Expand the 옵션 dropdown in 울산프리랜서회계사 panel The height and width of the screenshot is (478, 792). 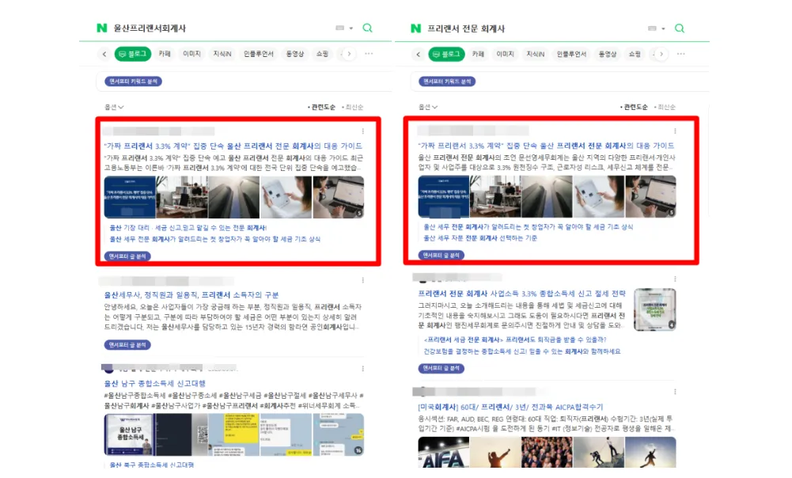(114, 107)
